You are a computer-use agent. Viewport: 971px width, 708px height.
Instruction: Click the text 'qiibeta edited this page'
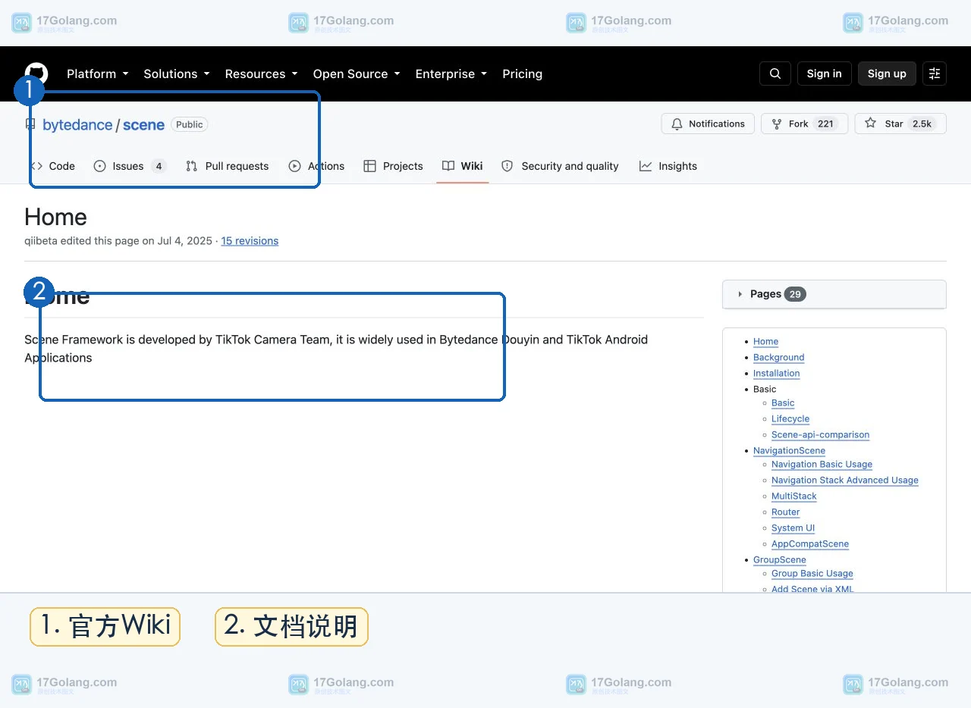81,241
